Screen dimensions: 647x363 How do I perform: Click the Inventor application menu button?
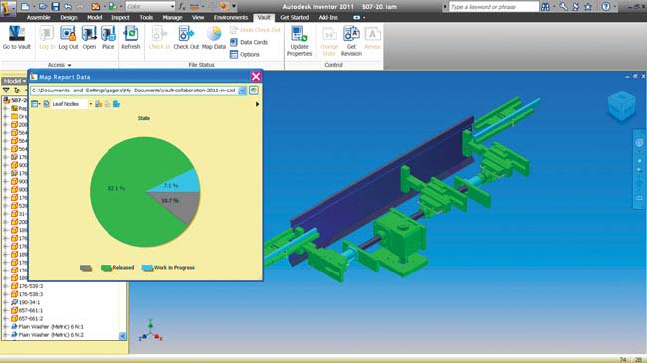click(x=8, y=8)
